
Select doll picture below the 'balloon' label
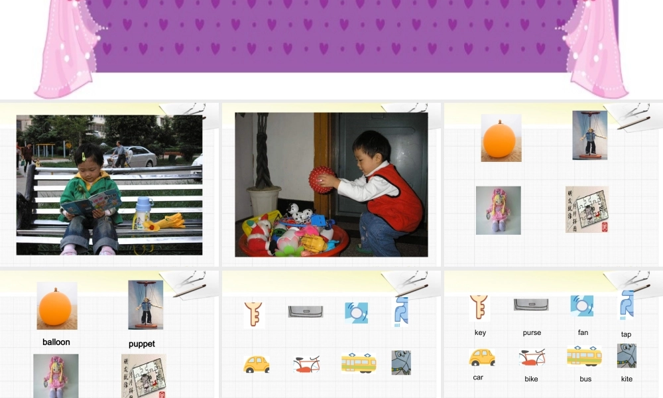tap(56, 376)
